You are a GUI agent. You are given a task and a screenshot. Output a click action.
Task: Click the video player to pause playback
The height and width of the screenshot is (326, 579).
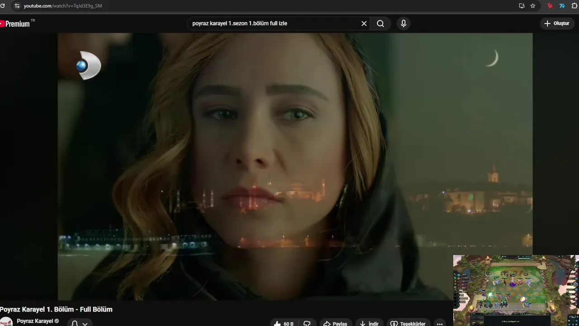point(295,167)
